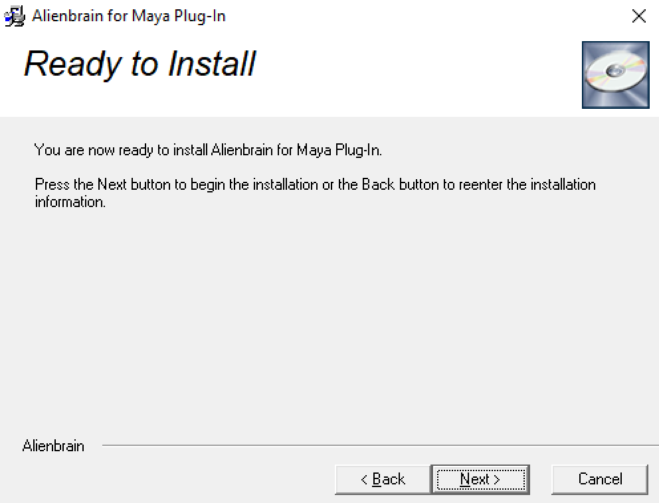Screen dimensions: 659x503
Task: Click the "You are now ready to install" sentence
Action: pyautogui.click(x=208, y=150)
